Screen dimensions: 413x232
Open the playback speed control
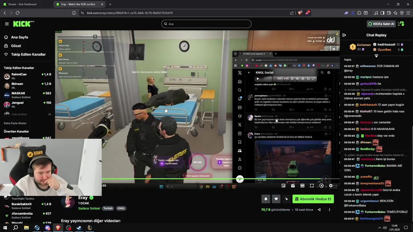pos(321,186)
